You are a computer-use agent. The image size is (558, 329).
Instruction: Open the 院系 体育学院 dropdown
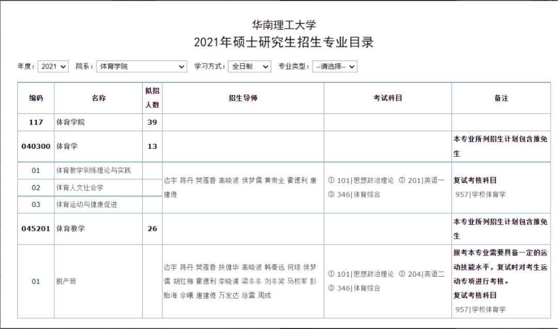point(141,66)
